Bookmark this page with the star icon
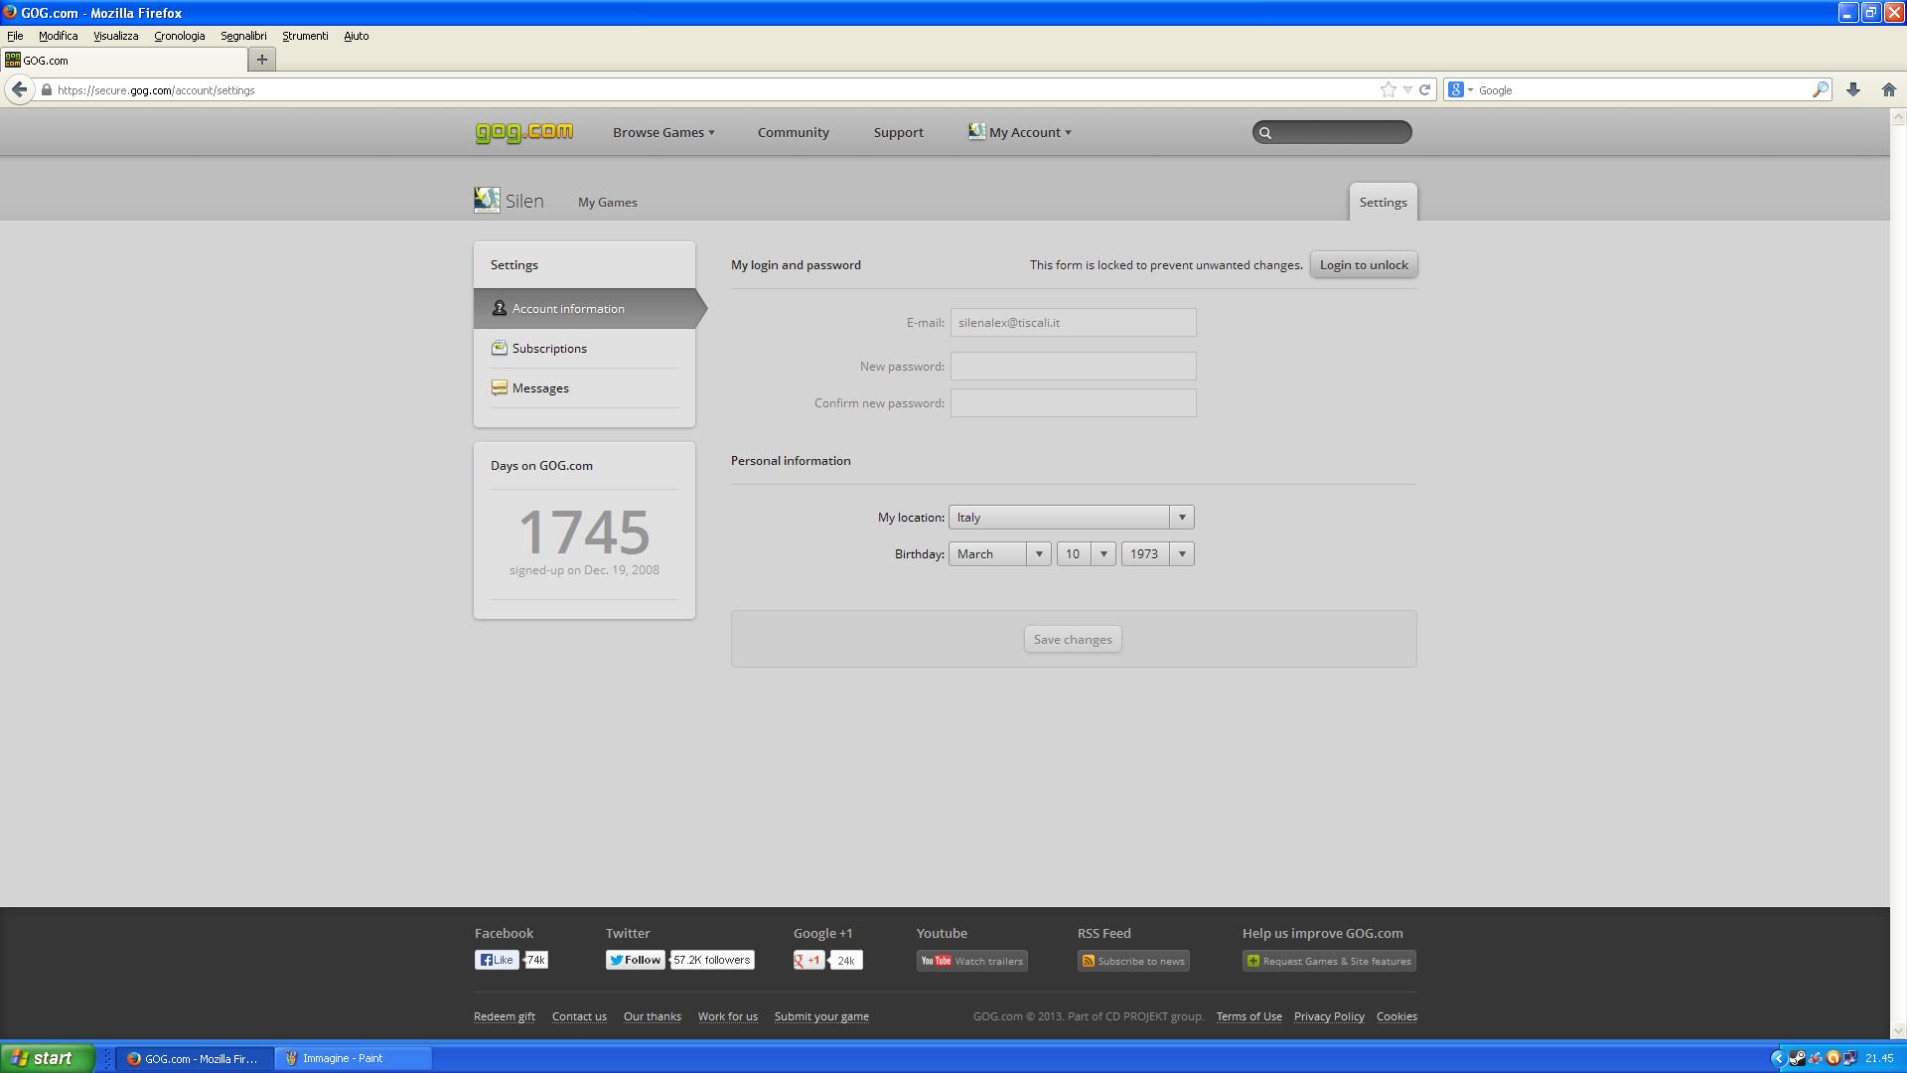 tap(1388, 89)
